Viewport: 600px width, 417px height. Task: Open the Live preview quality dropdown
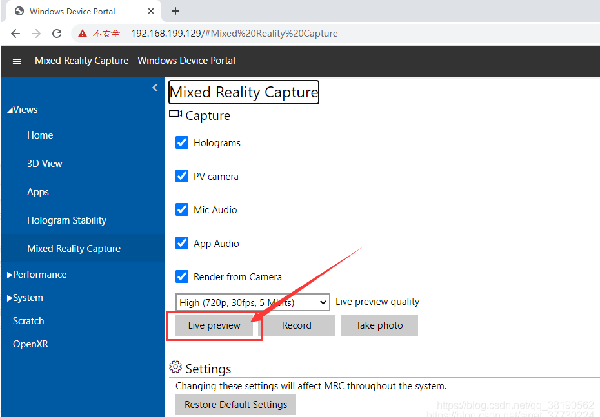(x=252, y=302)
